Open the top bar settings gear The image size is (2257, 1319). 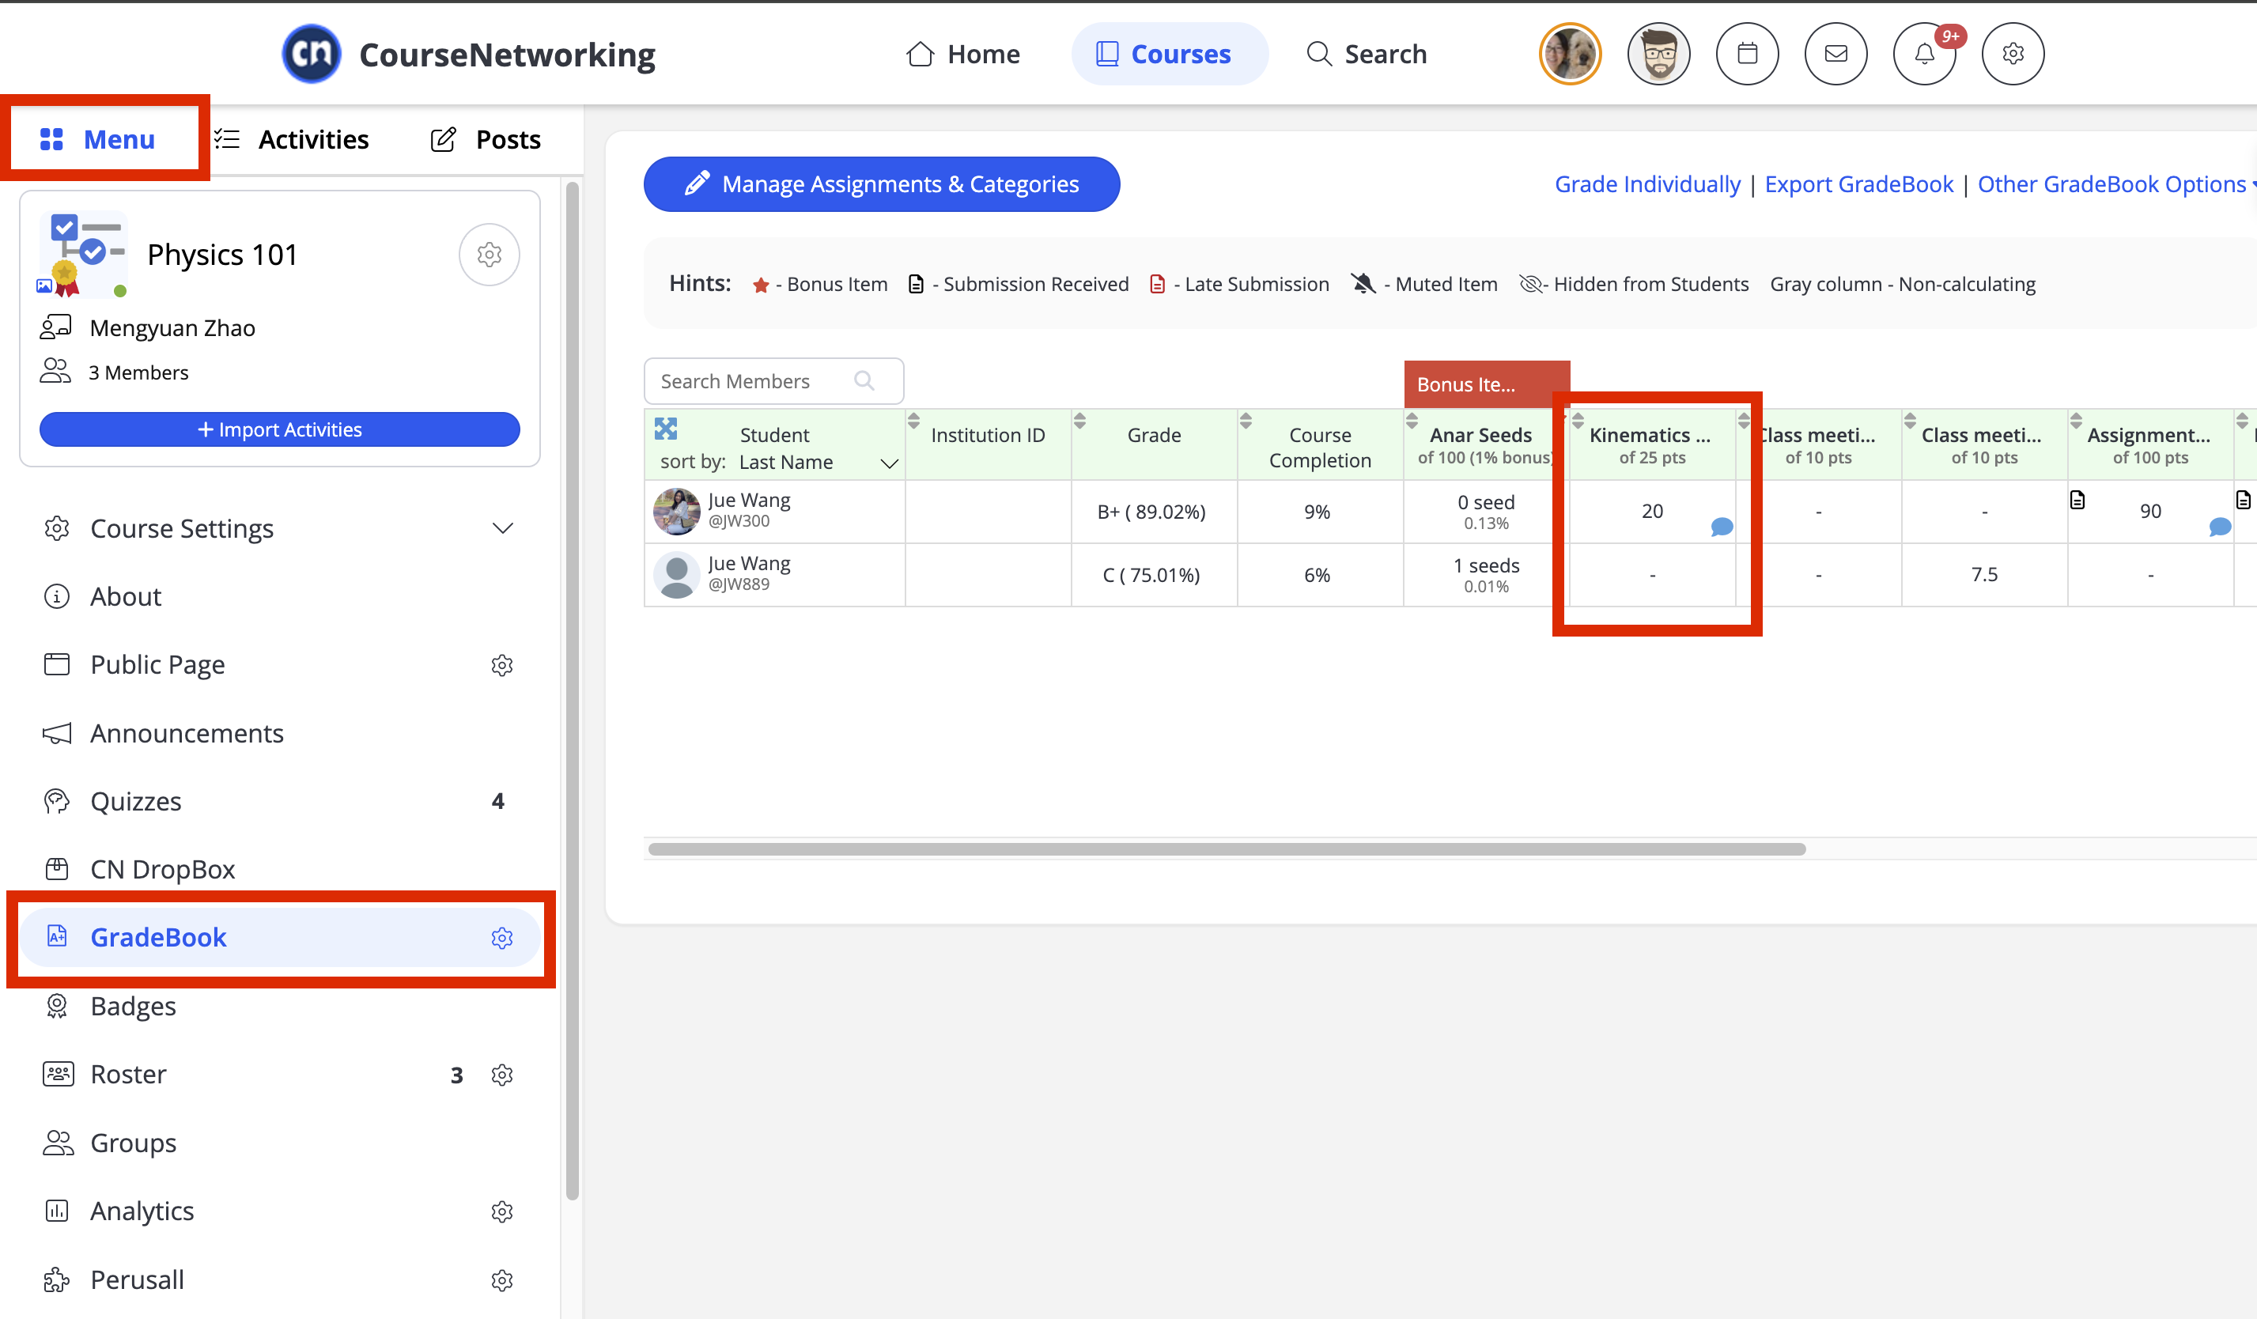pyautogui.click(x=2013, y=54)
